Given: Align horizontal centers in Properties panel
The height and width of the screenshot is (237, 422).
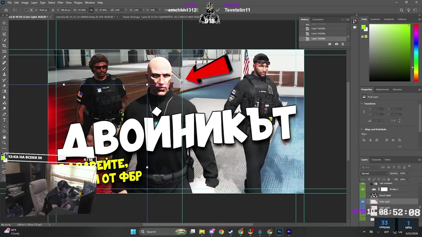Looking at the screenshot, I should pos(370,140).
